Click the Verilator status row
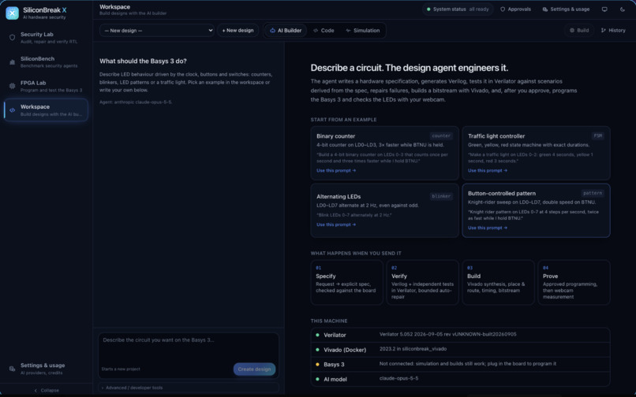Viewport: 636px width, 397px height. pyautogui.click(x=460, y=335)
